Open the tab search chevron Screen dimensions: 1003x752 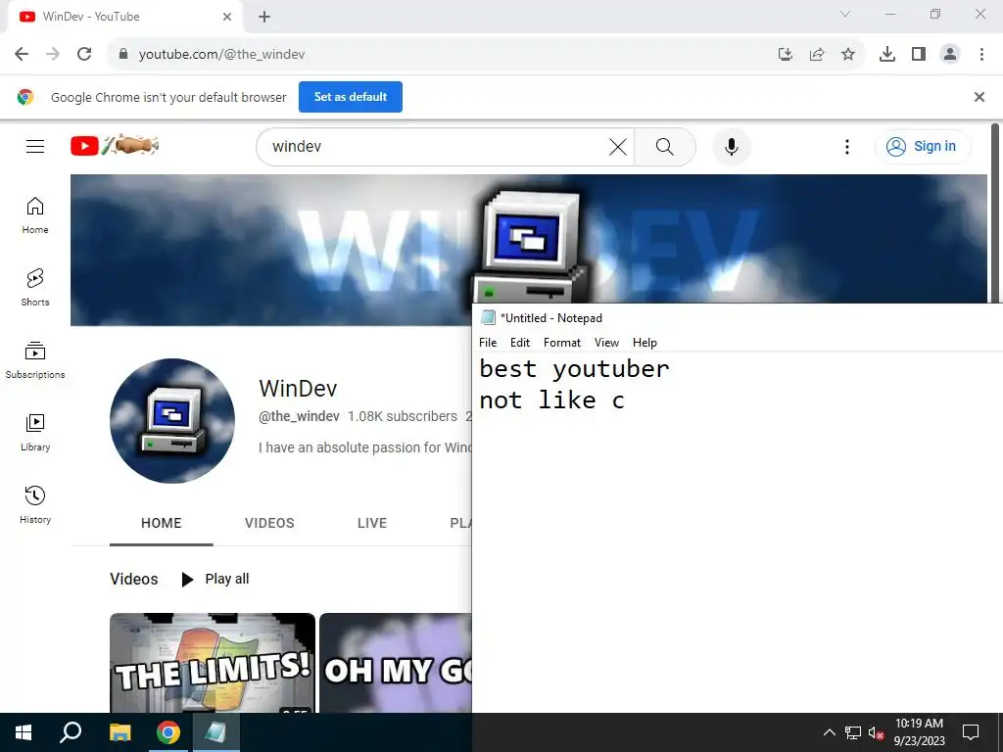click(845, 14)
